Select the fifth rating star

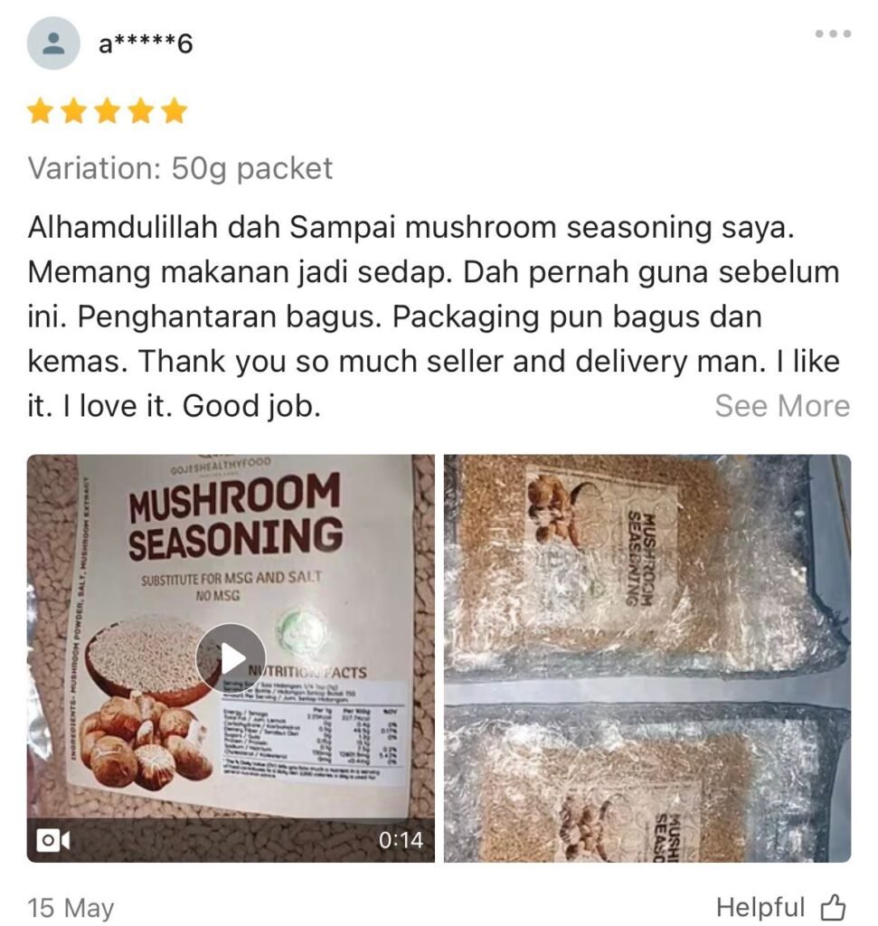175,111
